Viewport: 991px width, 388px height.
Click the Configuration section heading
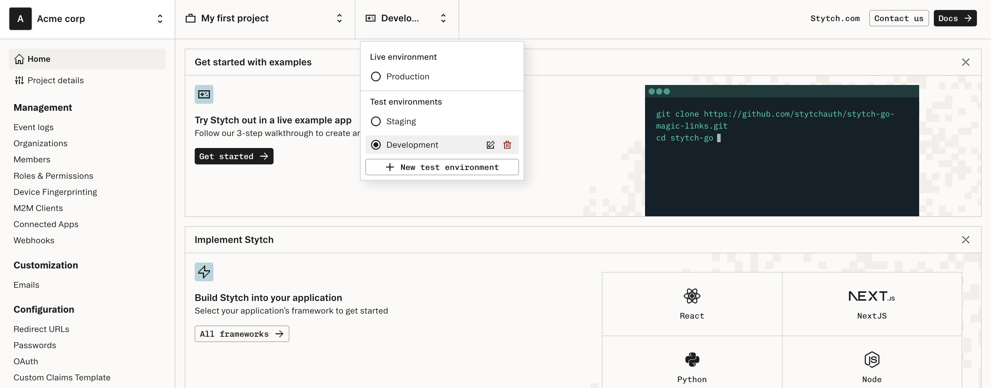pos(44,309)
